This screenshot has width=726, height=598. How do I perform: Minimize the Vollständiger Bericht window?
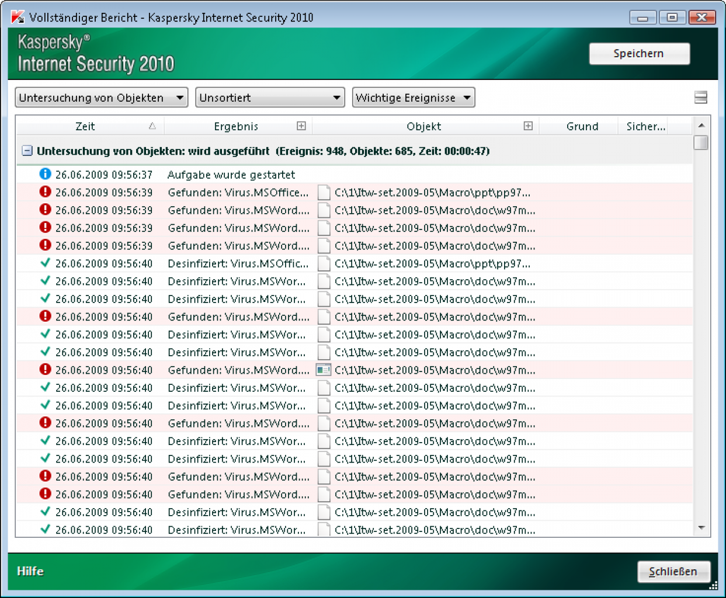pos(642,18)
